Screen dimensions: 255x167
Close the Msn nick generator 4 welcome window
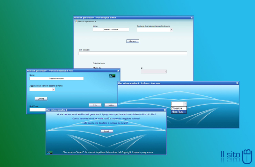[x=165, y=110]
